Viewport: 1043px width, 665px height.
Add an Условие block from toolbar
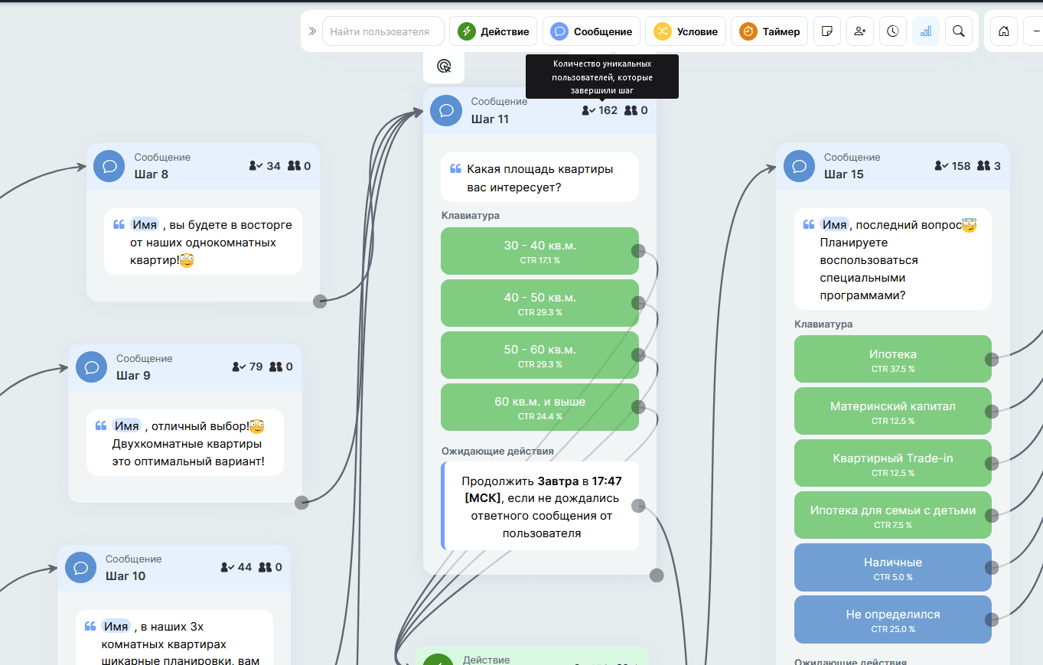(x=686, y=31)
